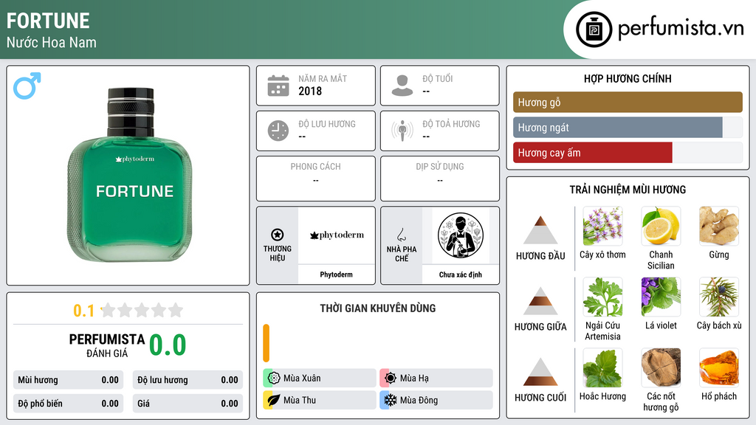This screenshot has width=756, height=425.
Task: Click the clock icon beside Độ lưu hương
Action: (278, 131)
